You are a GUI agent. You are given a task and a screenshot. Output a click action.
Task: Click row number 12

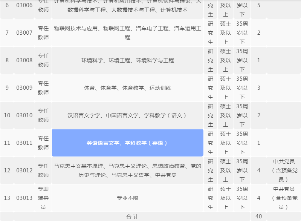tap(7, 170)
